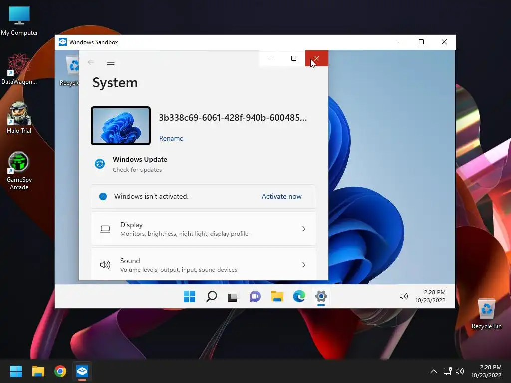Open host File Explorer from taskbar
The image size is (511, 383).
(x=38, y=371)
